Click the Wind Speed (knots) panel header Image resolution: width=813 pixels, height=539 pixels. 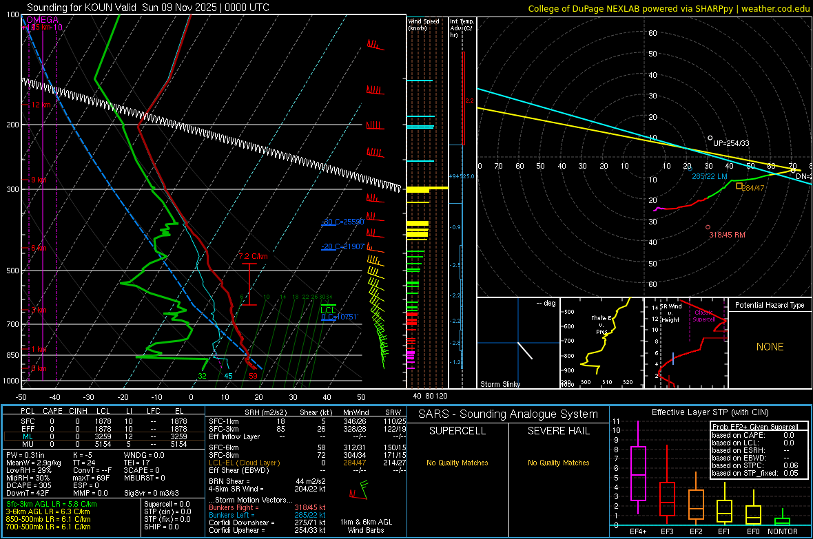(x=424, y=24)
